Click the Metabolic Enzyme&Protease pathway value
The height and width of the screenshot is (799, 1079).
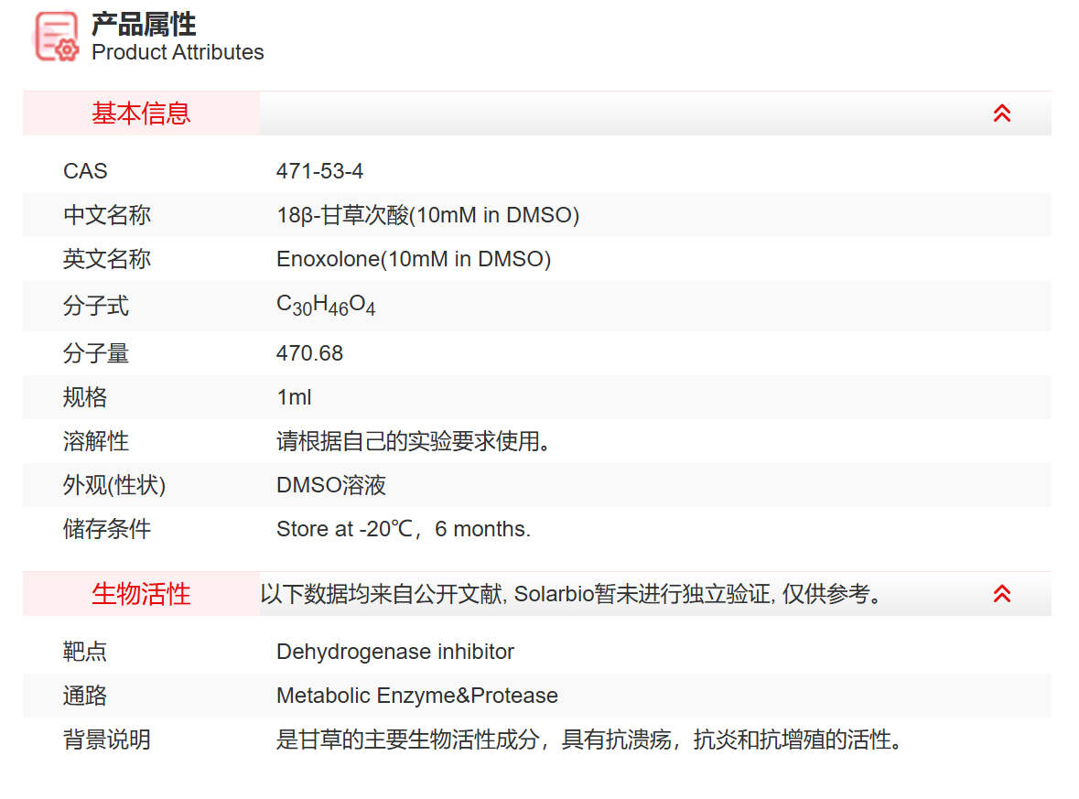[x=416, y=696]
